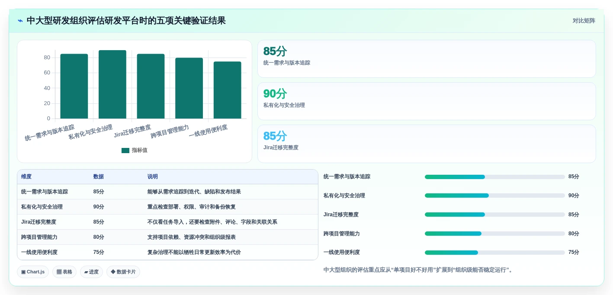Select table cell 统一需求与版本追踪
Viewport: 613px width, 295px height.
tap(45, 192)
